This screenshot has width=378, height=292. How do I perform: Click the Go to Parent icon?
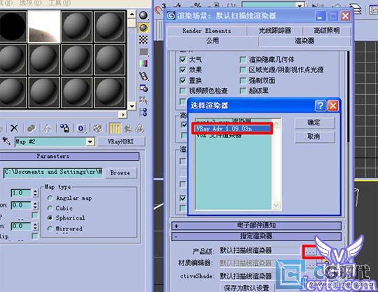[x=128, y=129]
